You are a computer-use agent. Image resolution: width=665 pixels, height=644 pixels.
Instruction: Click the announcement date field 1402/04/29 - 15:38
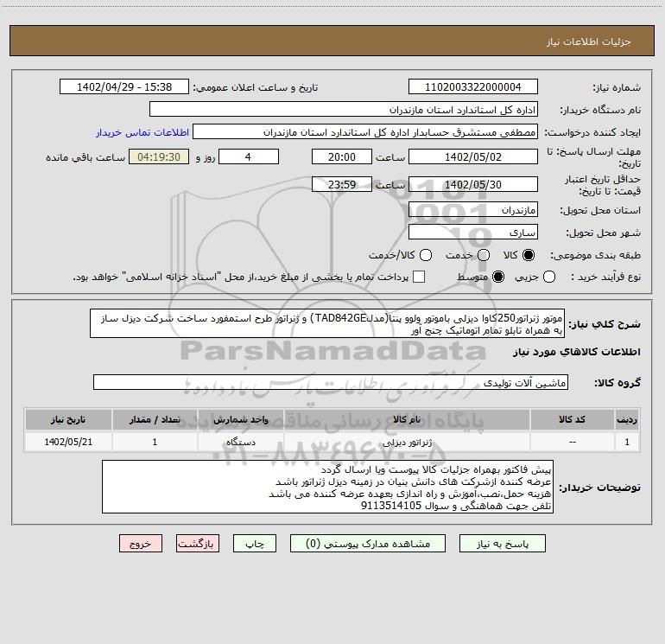pyautogui.click(x=124, y=87)
